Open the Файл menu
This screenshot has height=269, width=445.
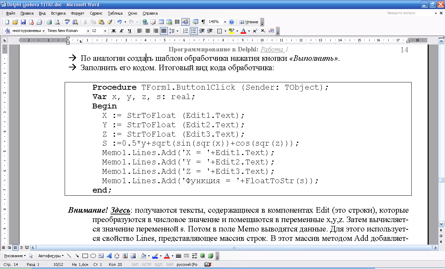[10, 13]
